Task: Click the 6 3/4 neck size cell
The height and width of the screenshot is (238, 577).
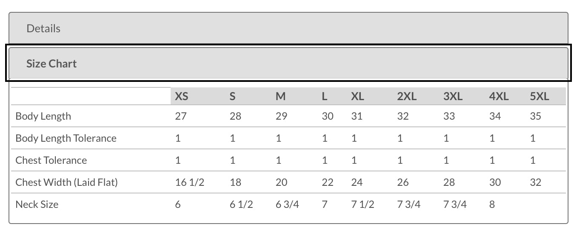Action: pos(287,204)
